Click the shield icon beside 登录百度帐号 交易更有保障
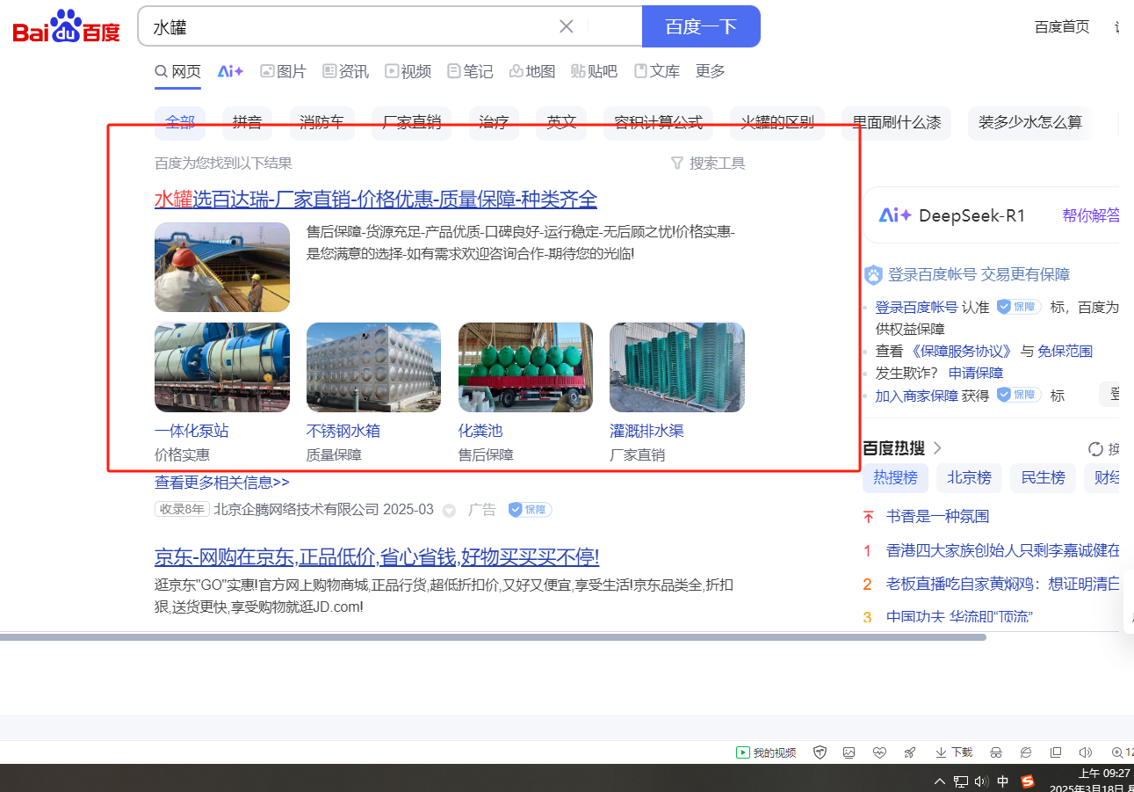The width and height of the screenshot is (1134, 792). [x=872, y=275]
